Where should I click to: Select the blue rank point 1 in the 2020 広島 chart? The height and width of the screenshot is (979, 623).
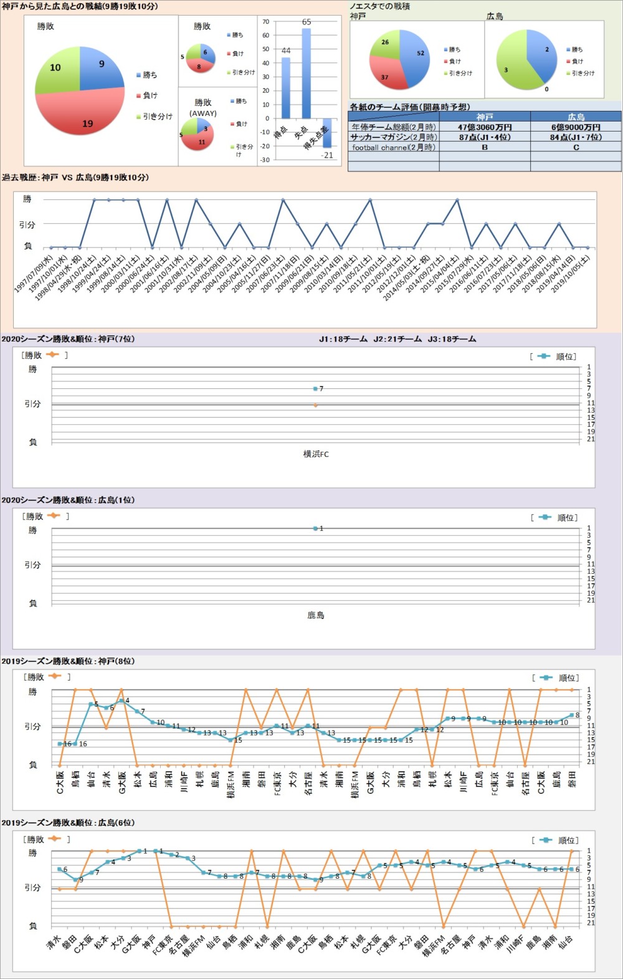click(x=316, y=528)
